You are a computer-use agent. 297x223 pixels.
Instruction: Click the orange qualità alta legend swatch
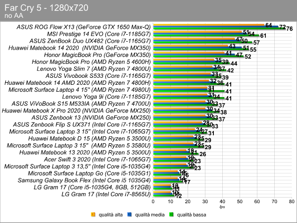click(x=93, y=215)
